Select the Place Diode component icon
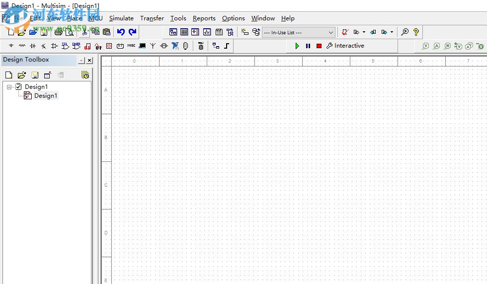The height and width of the screenshot is (284, 487). [x=33, y=46]
